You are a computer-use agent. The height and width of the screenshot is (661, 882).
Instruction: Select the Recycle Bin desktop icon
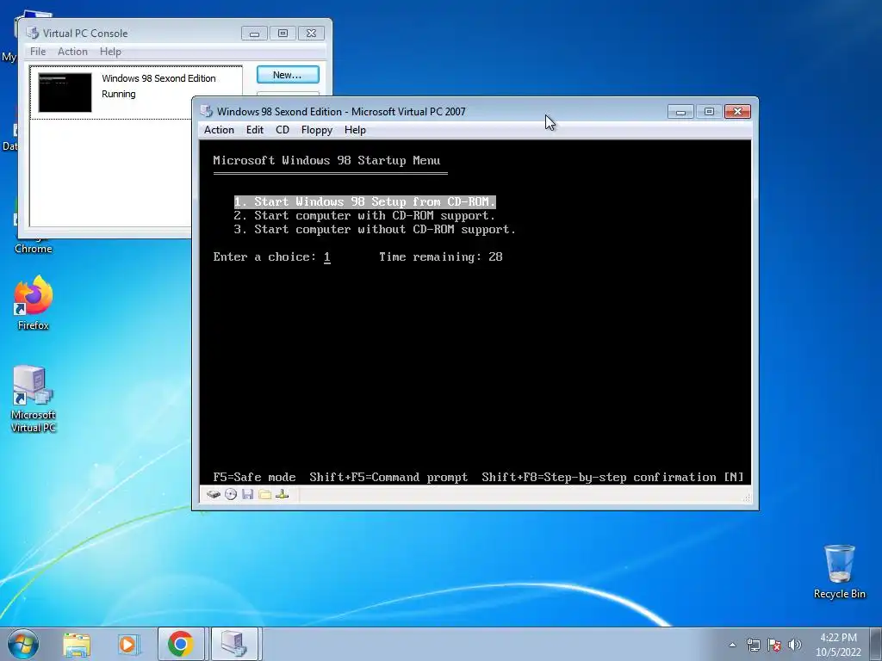tap(839, 571)
